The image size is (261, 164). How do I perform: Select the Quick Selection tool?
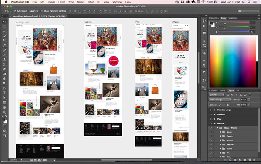[x=4, y=36]
